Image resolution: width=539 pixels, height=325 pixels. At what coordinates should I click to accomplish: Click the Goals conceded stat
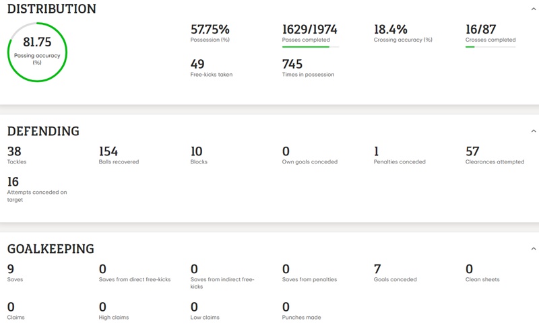coord(395,273)
